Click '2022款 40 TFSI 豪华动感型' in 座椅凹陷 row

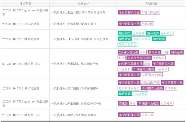click(21, 24)
